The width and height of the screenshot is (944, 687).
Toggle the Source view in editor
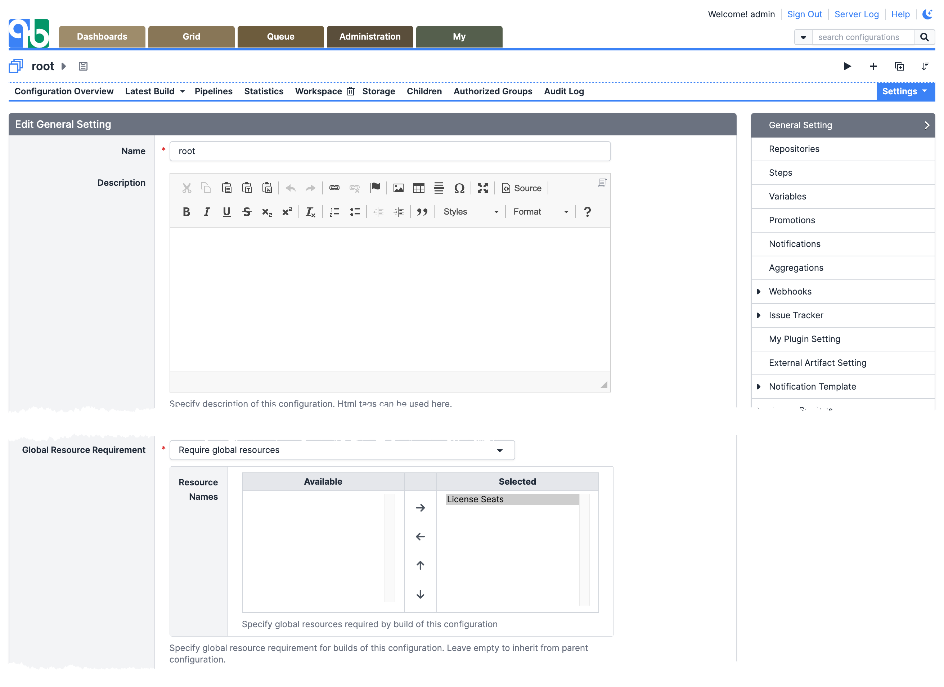(x=522, y=188)
